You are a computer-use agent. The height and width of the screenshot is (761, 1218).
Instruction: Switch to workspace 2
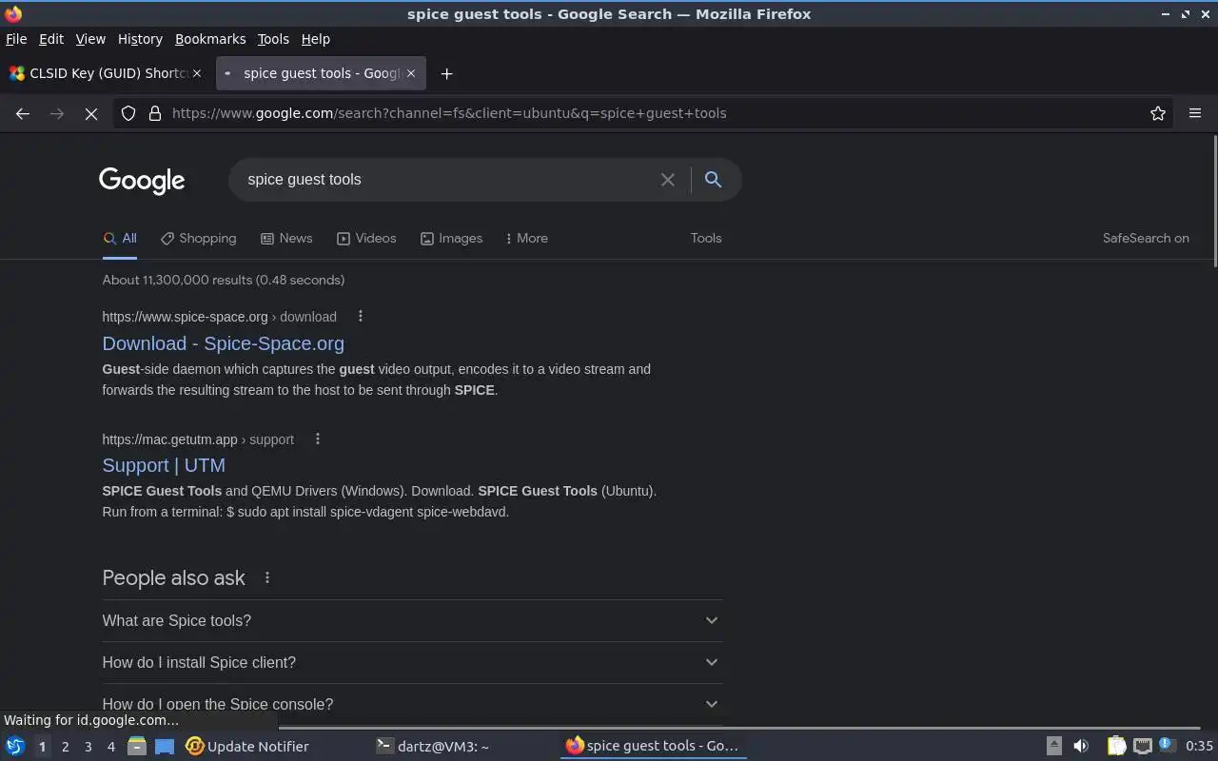coord(65,747)
